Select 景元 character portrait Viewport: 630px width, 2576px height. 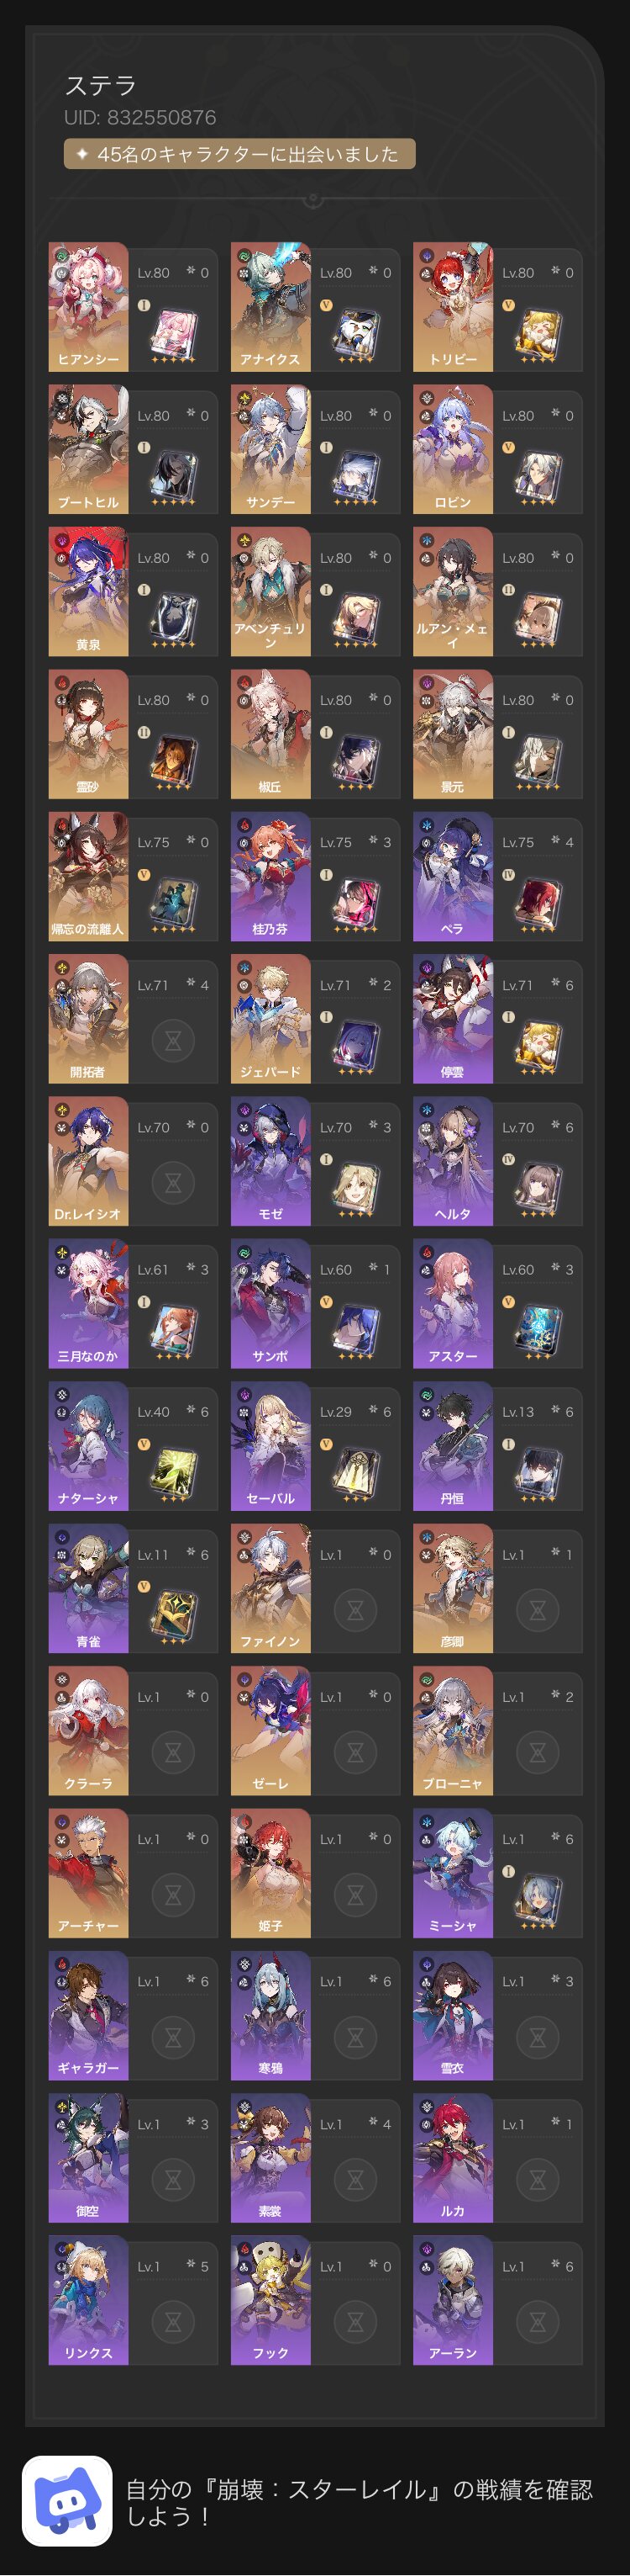pyautogui.click(x=452, y=733)
